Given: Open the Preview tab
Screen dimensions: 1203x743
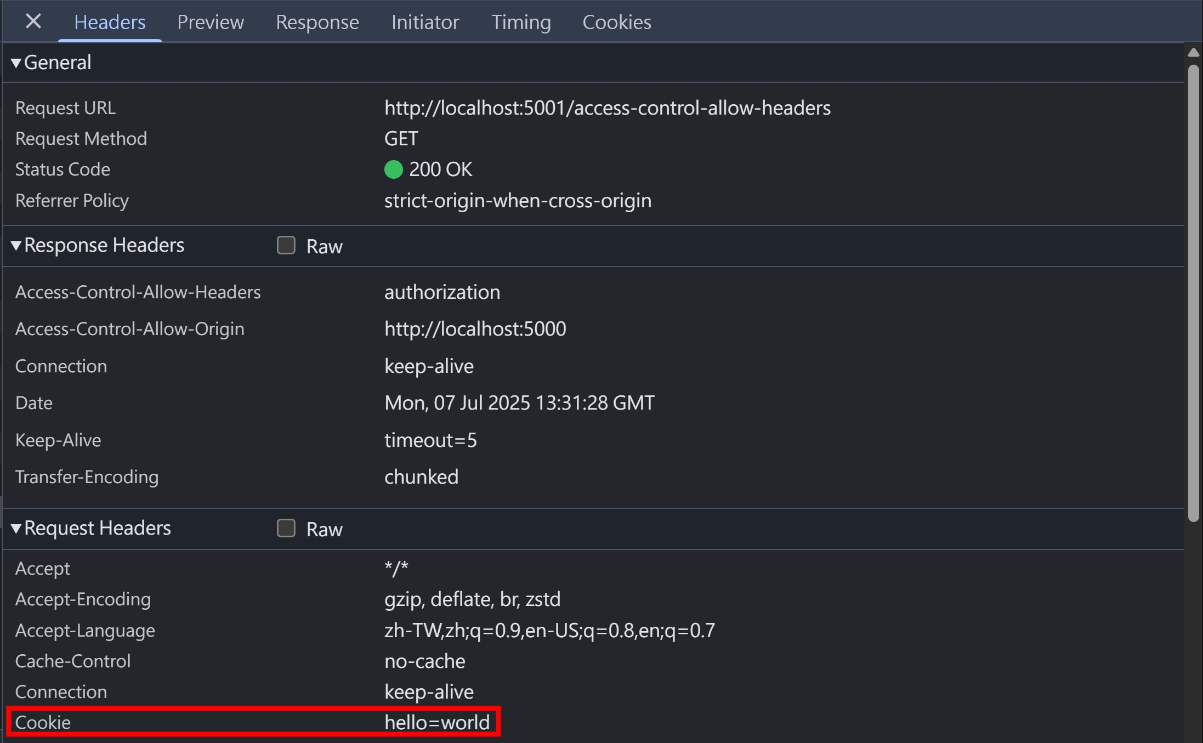Looking at the screenshot, I should 211,22.
